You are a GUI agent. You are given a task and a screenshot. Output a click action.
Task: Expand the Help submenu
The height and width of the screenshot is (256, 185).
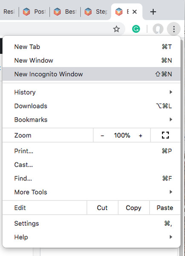[x=92, y=237]
